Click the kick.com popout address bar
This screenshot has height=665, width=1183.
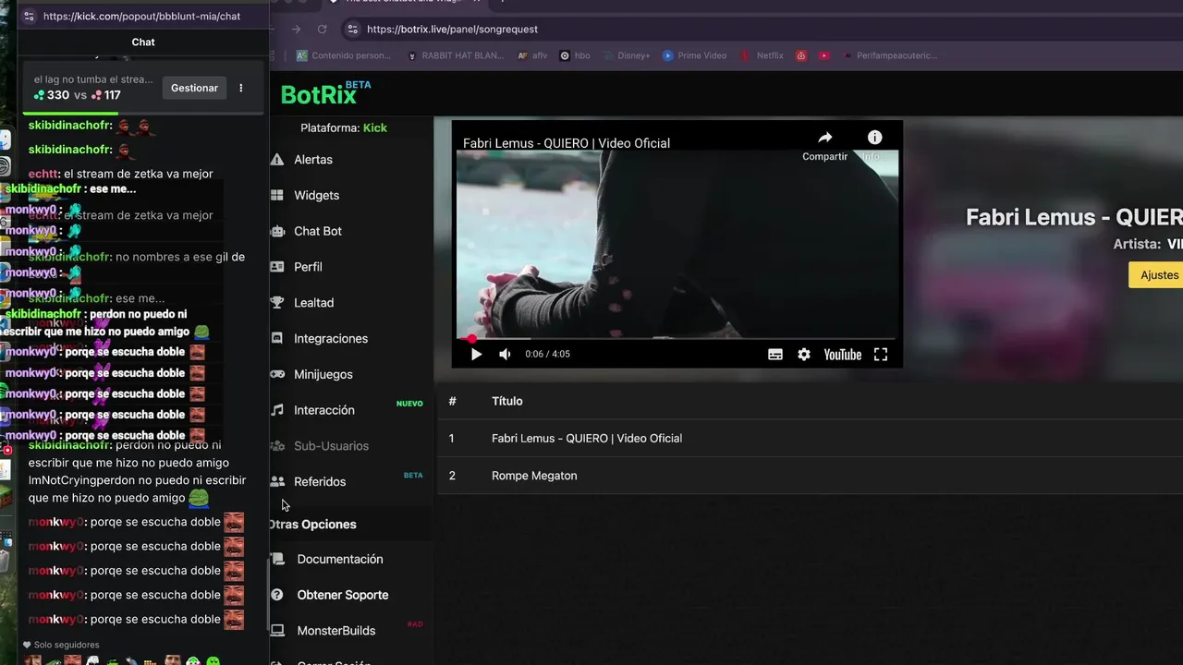pos(141,16)
